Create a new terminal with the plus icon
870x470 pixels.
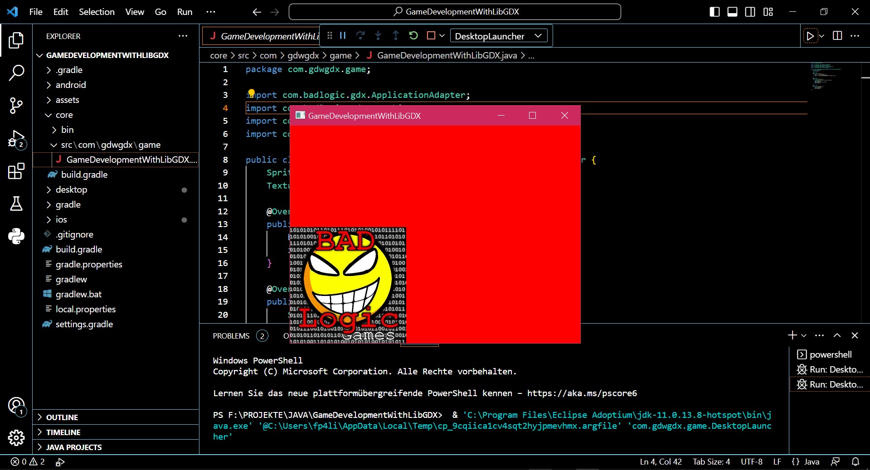coord(791,335)
